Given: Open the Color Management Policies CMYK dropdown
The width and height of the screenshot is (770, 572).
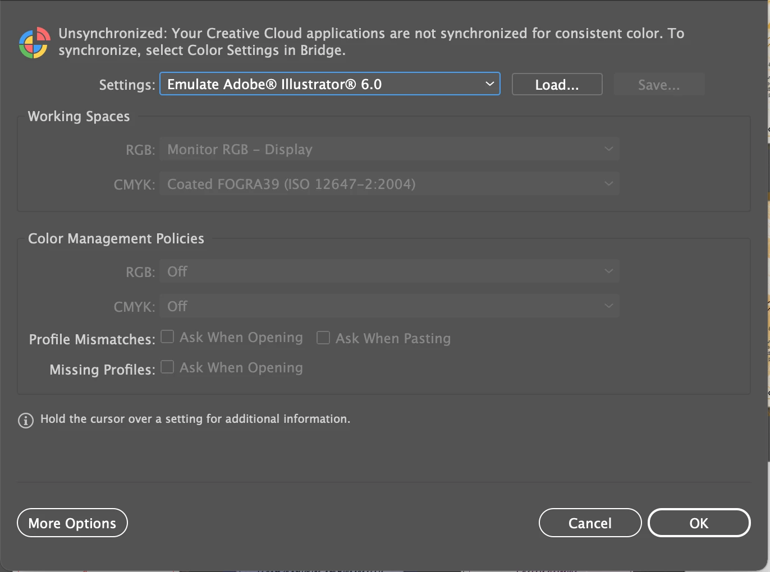Looking at the screenshot, I should click(389, 306).
